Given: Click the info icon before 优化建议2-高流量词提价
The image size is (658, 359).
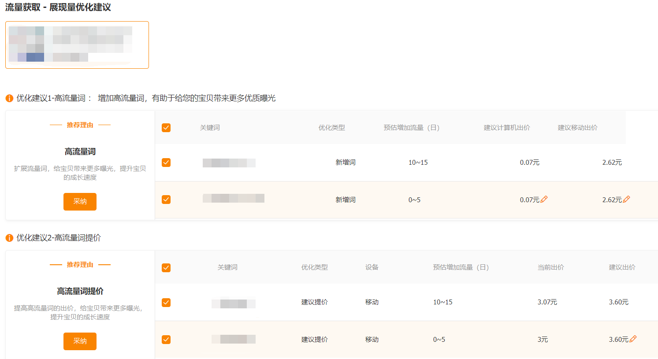Looking at the screenshot, I should pos(9,238).
